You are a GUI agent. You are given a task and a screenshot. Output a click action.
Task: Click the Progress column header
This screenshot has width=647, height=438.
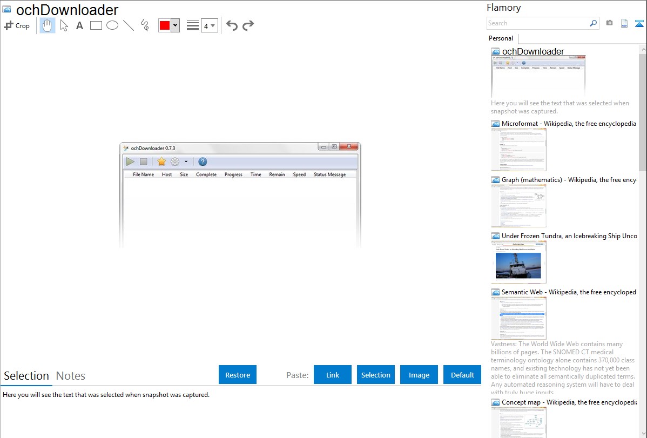pyautogui.click(x=233, y=174)
